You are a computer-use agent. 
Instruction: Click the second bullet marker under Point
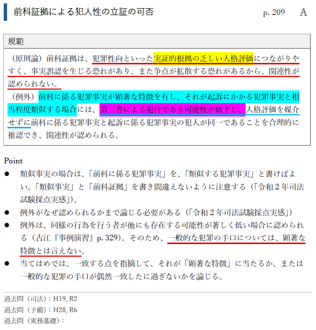(6, 211)
